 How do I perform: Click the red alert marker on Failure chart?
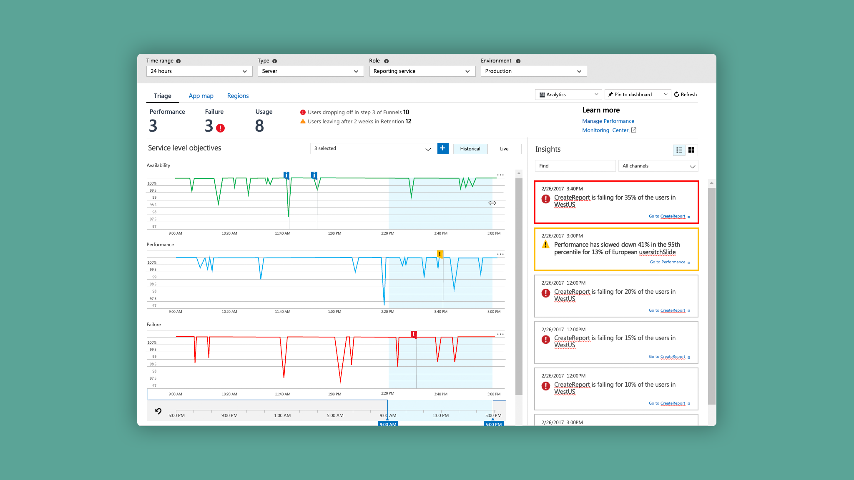click(414, 334)
